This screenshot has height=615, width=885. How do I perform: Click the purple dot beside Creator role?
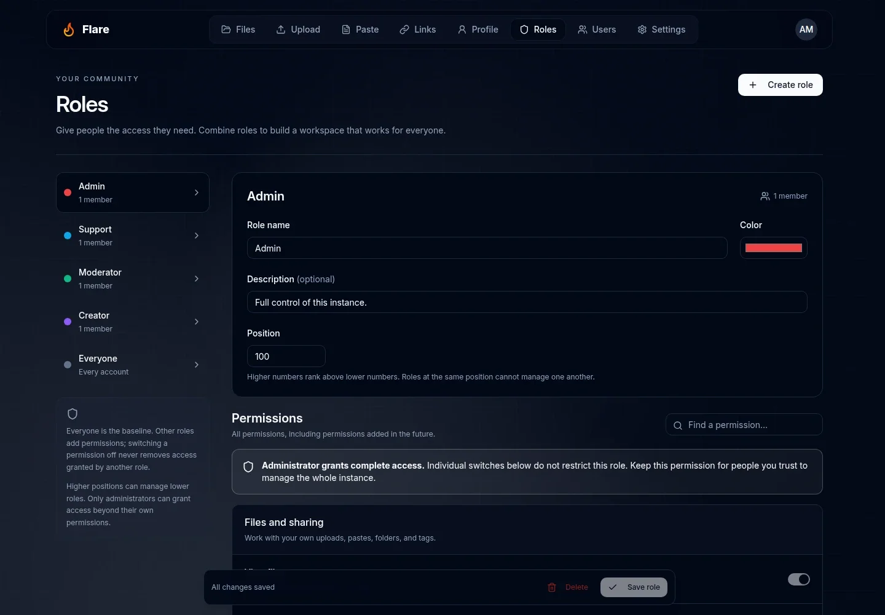click(68, 322)
